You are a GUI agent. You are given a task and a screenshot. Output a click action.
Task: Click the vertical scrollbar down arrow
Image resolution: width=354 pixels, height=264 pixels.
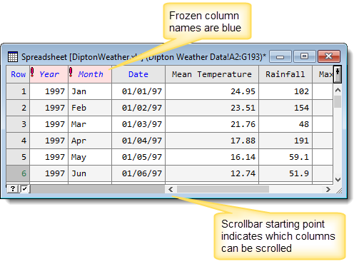coord(338,180)
